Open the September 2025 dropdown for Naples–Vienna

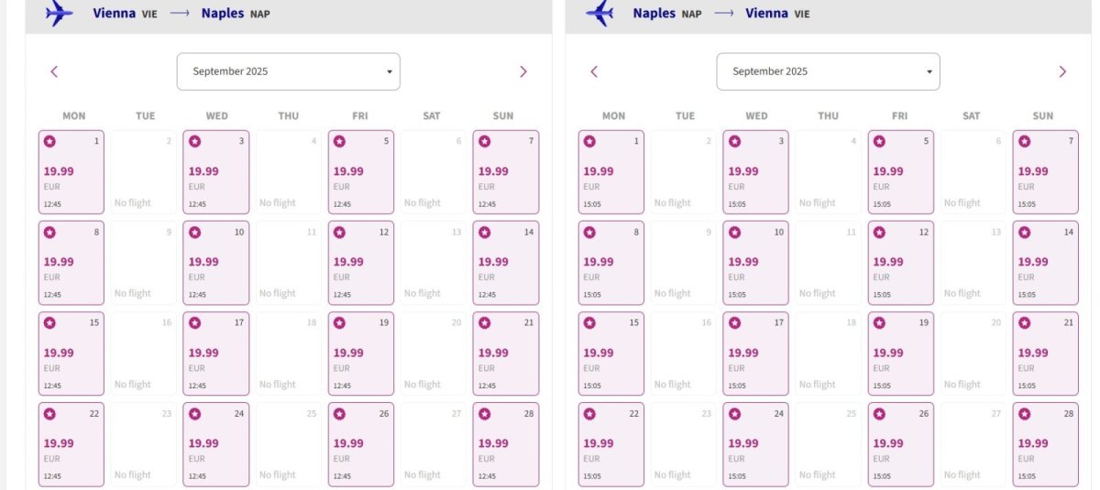(828, 71)
